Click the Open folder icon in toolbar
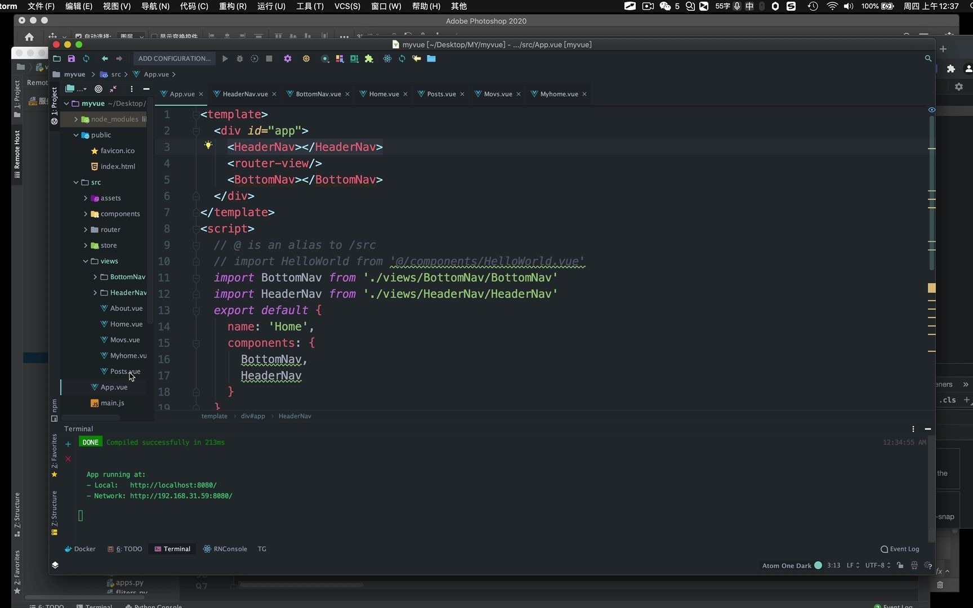 (x=57, y=59)
